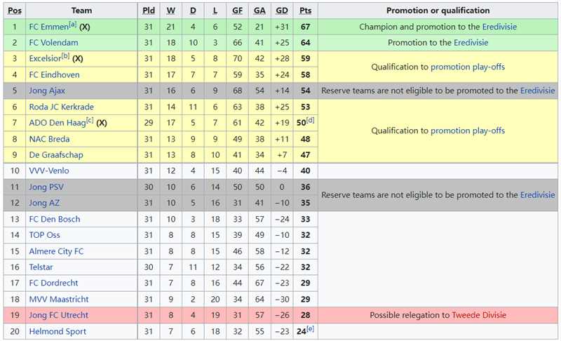Follow the FC Eindhoven link
Image resolution: width=561 pixels, height=341 pixels.
(54, 75)
